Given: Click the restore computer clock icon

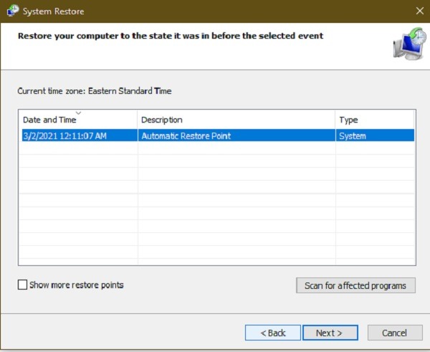Looking at the screenshot, I should click(x=410, y=43).
